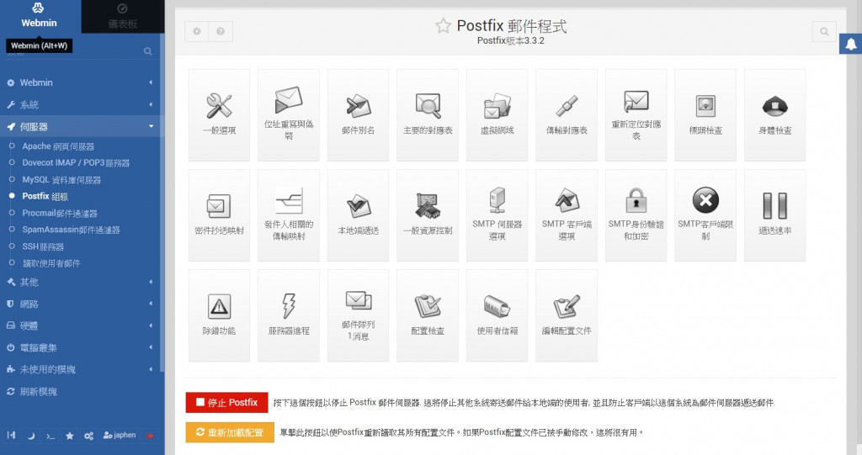Switch to the 儀表板 Dashboard tab
This screenshot has height=455, width=862.
click(x=123, y=17)
